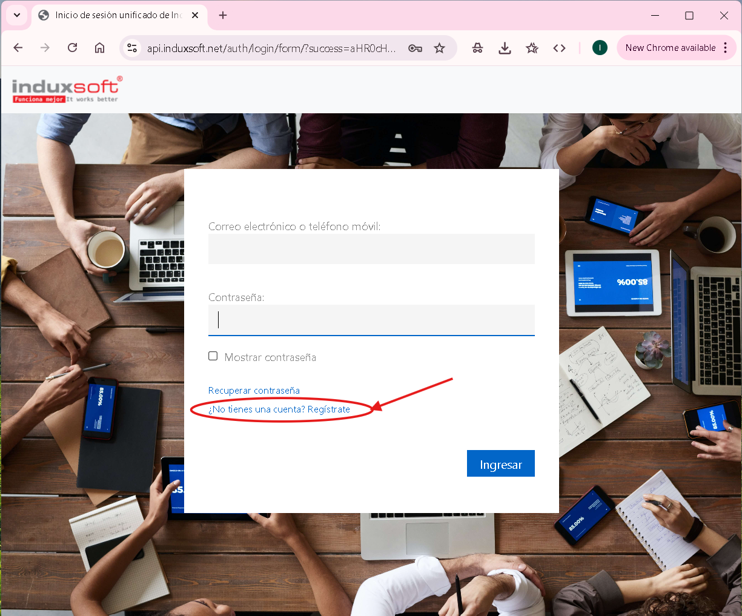This screenshot has width=742, height=616.
Task: Focus the Correo electrónico o teléfono móvil field
Action: [x=371, y=249]
